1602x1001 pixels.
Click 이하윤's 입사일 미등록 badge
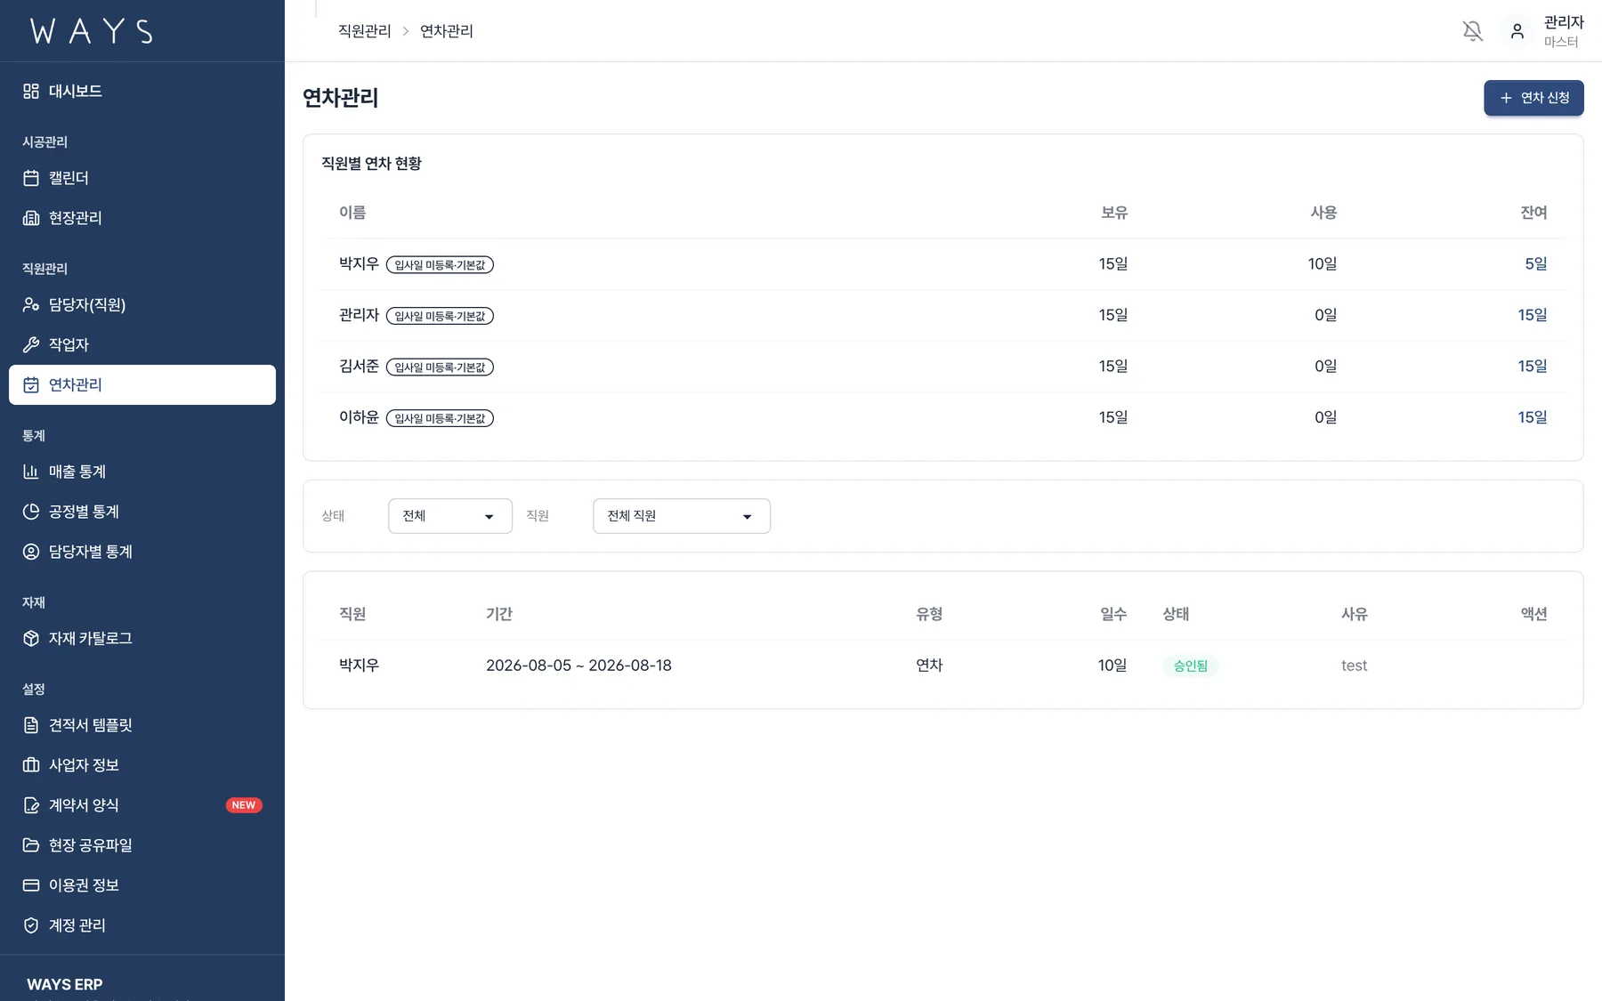(440, 418)
